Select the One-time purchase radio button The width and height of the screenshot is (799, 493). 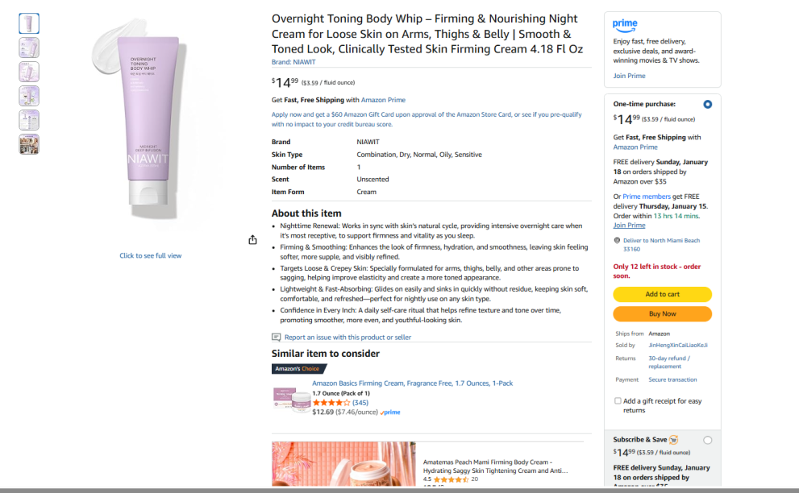tap(708, 104)
